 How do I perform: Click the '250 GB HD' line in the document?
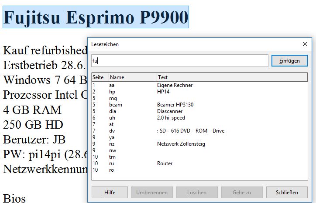point(33,125)
